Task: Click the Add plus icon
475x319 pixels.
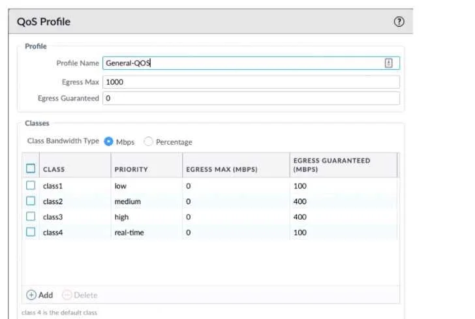Action: (31, 295)
